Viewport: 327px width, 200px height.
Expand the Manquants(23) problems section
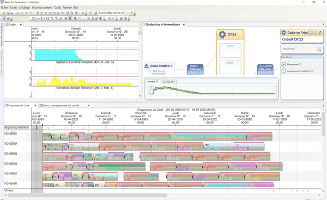pos(284,65)
